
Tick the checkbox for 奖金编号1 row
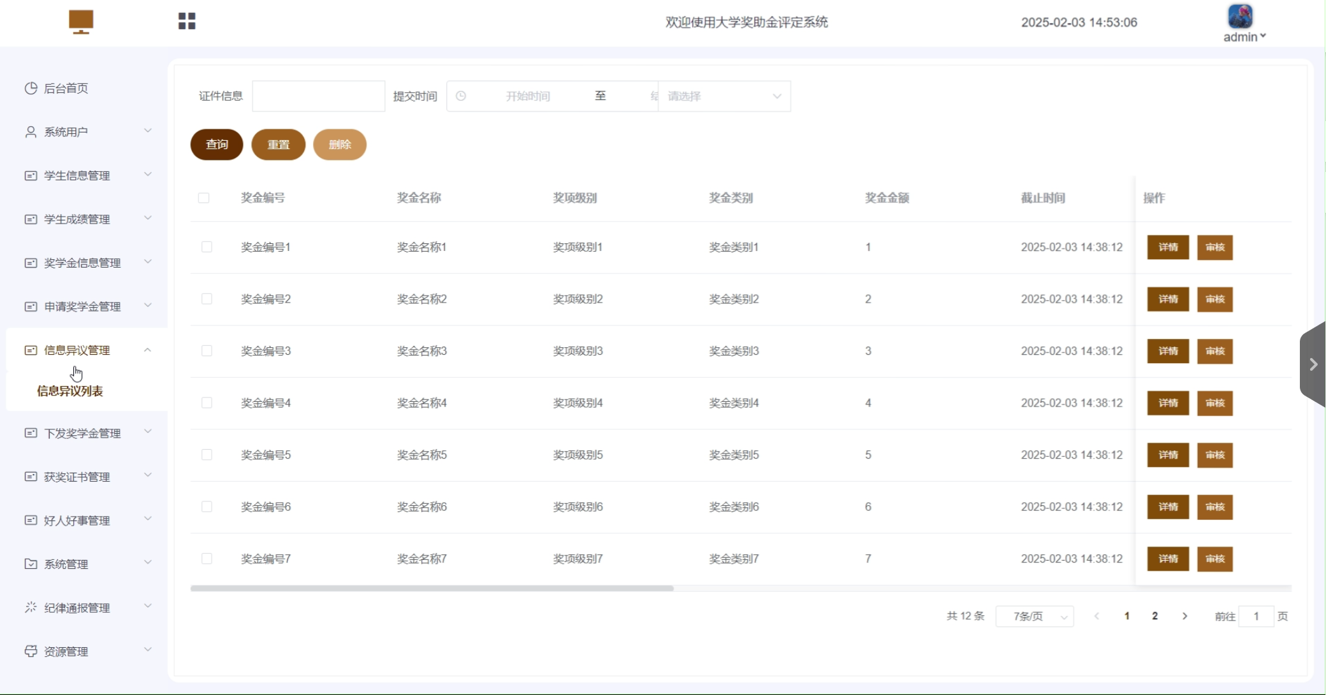click(207, 247)
